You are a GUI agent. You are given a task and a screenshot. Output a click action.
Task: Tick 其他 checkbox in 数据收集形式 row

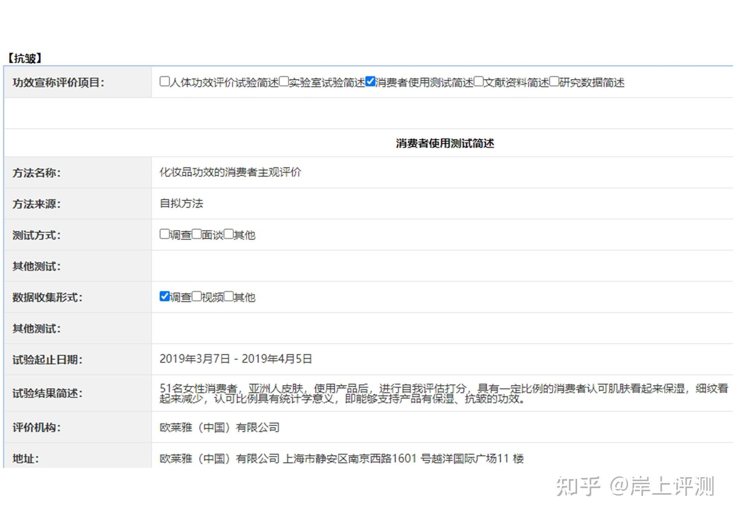pos(229,296)
